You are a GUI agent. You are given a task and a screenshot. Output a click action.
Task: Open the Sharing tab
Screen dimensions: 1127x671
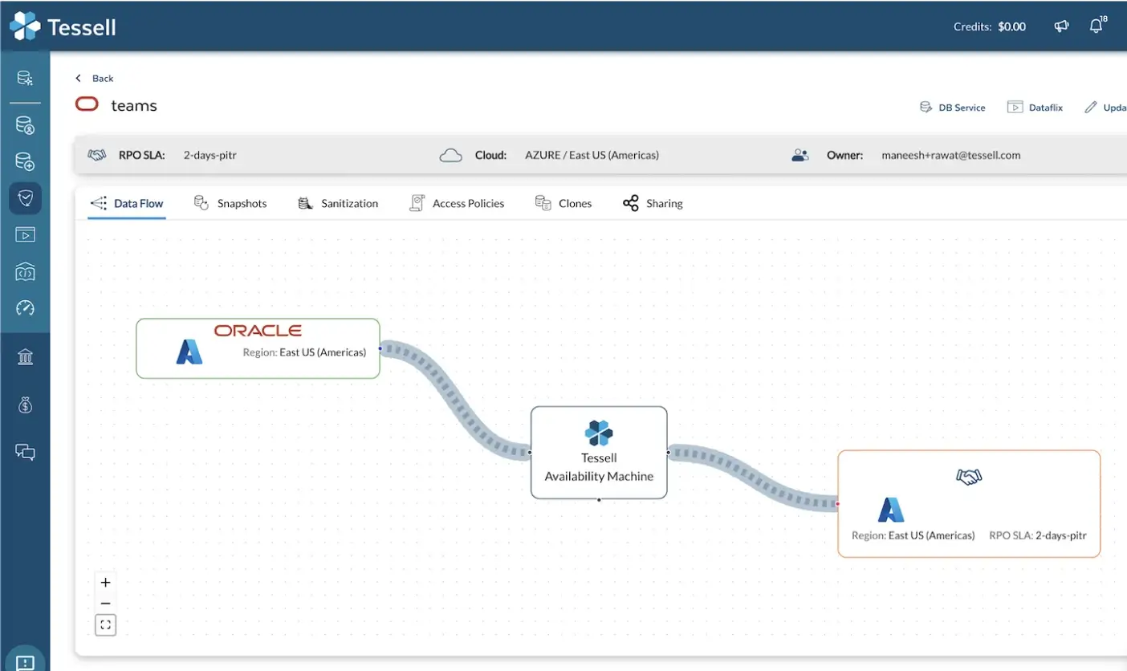point(653,204)
